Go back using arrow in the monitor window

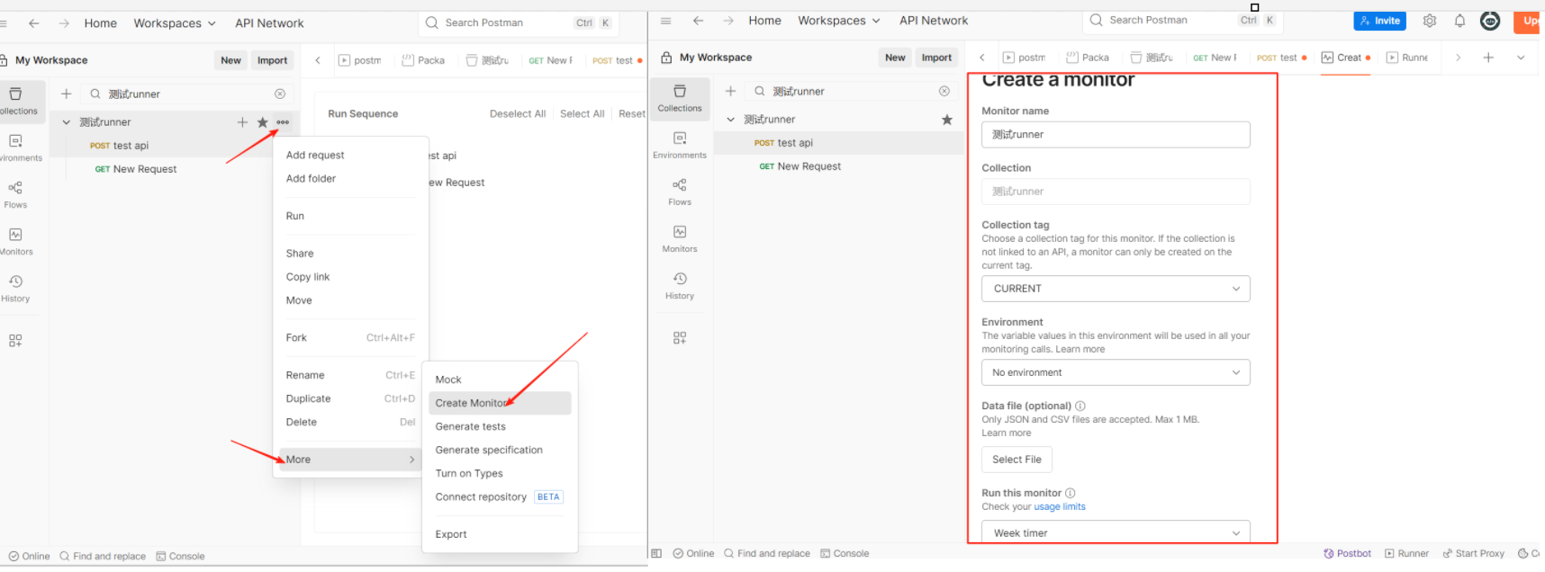698,21
